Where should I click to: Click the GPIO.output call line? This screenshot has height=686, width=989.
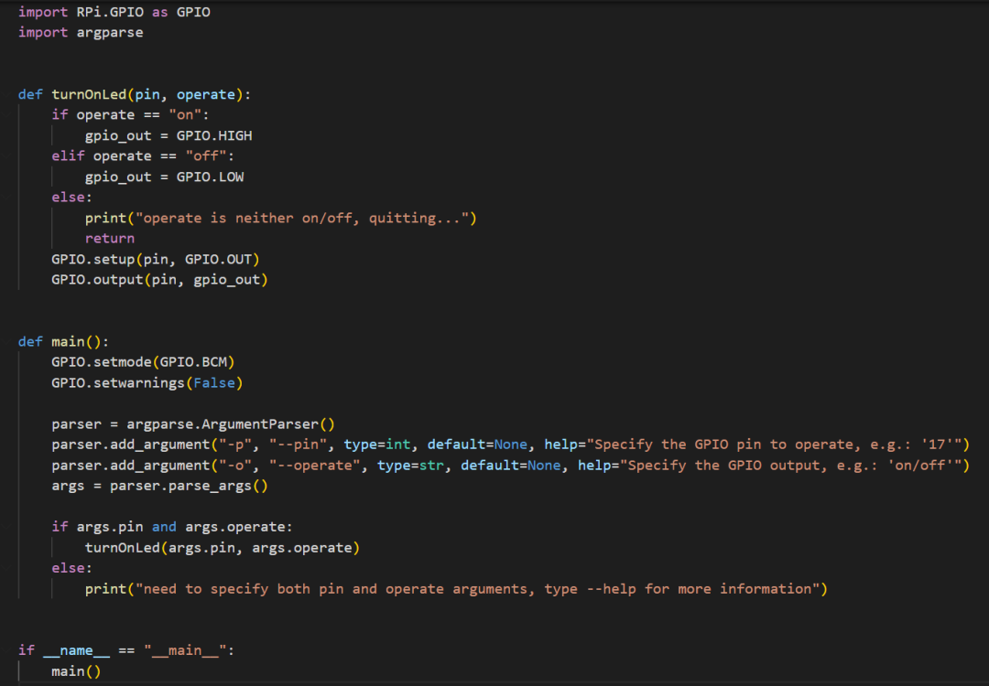pos(159,280)
